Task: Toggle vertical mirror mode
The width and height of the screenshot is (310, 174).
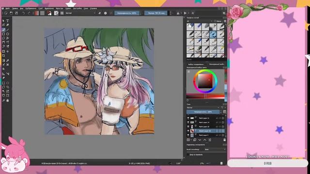Action: 185,13
